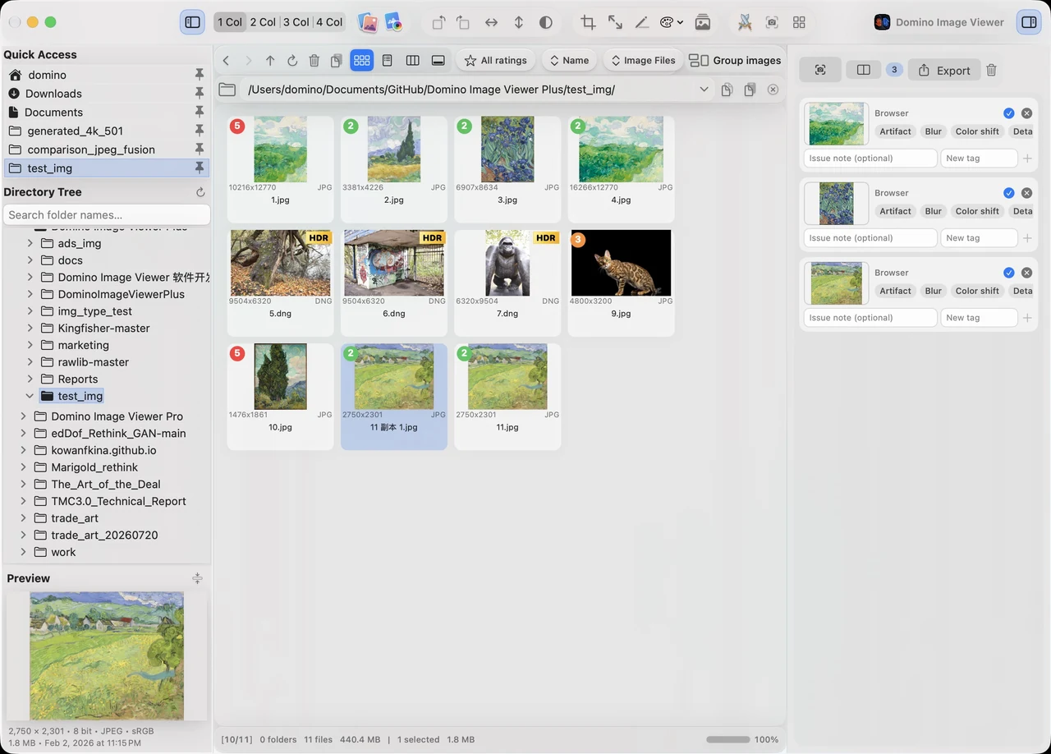
Task: Click the rotate right icon
Action: click(463, 22)
